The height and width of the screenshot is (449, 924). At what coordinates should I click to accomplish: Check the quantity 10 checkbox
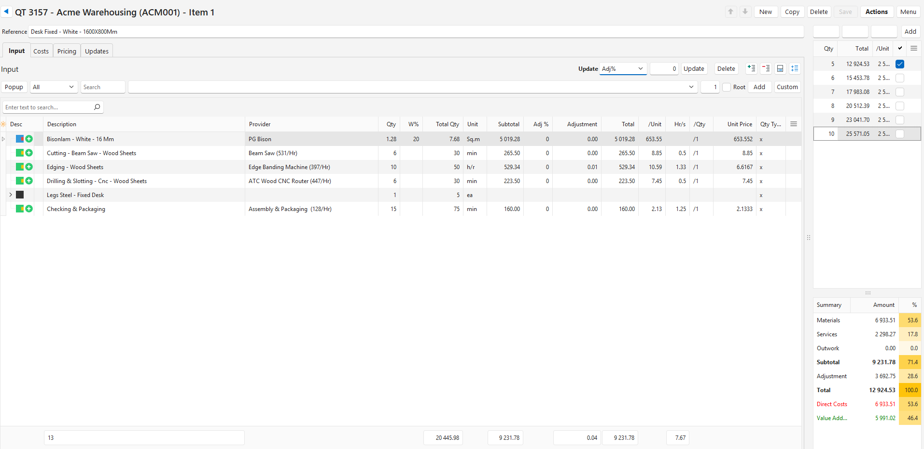click(x=900, y=133)
